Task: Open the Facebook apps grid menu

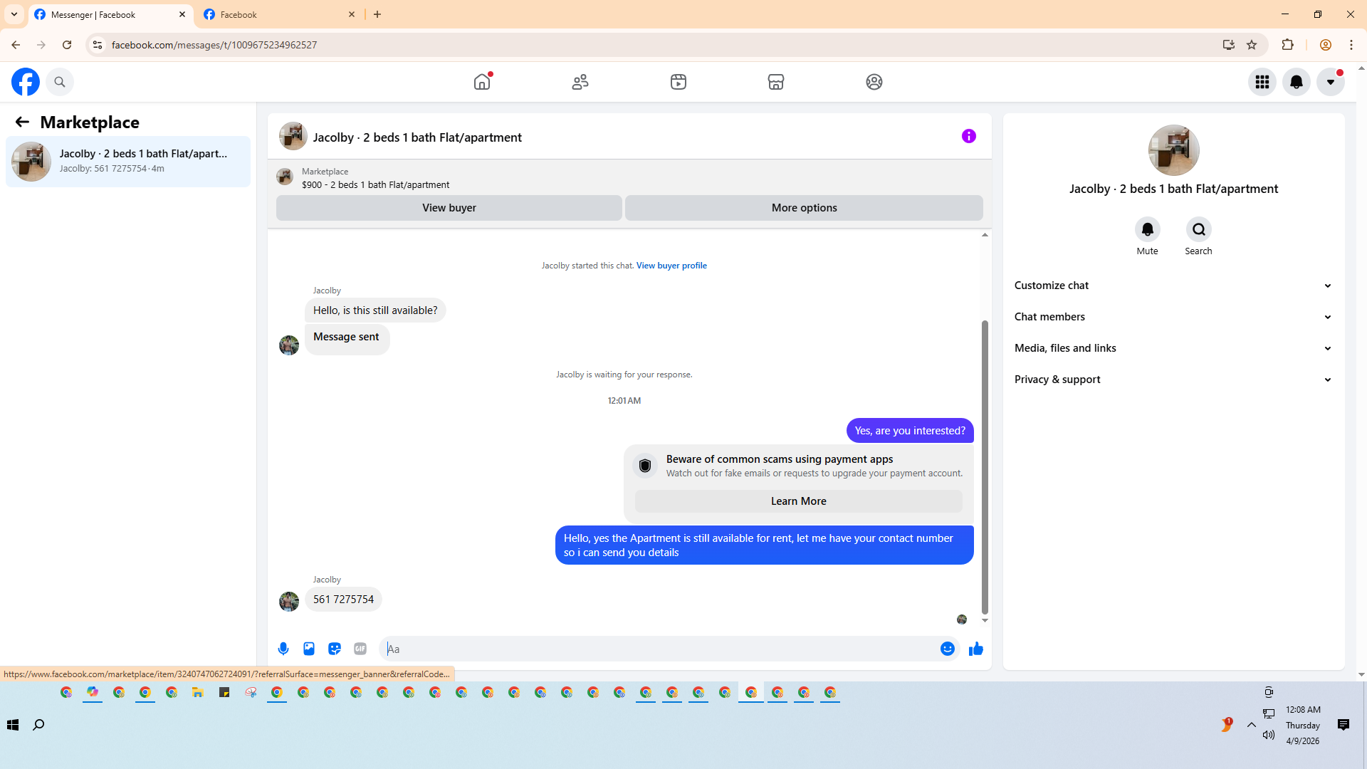Action: pos(1262,82)
